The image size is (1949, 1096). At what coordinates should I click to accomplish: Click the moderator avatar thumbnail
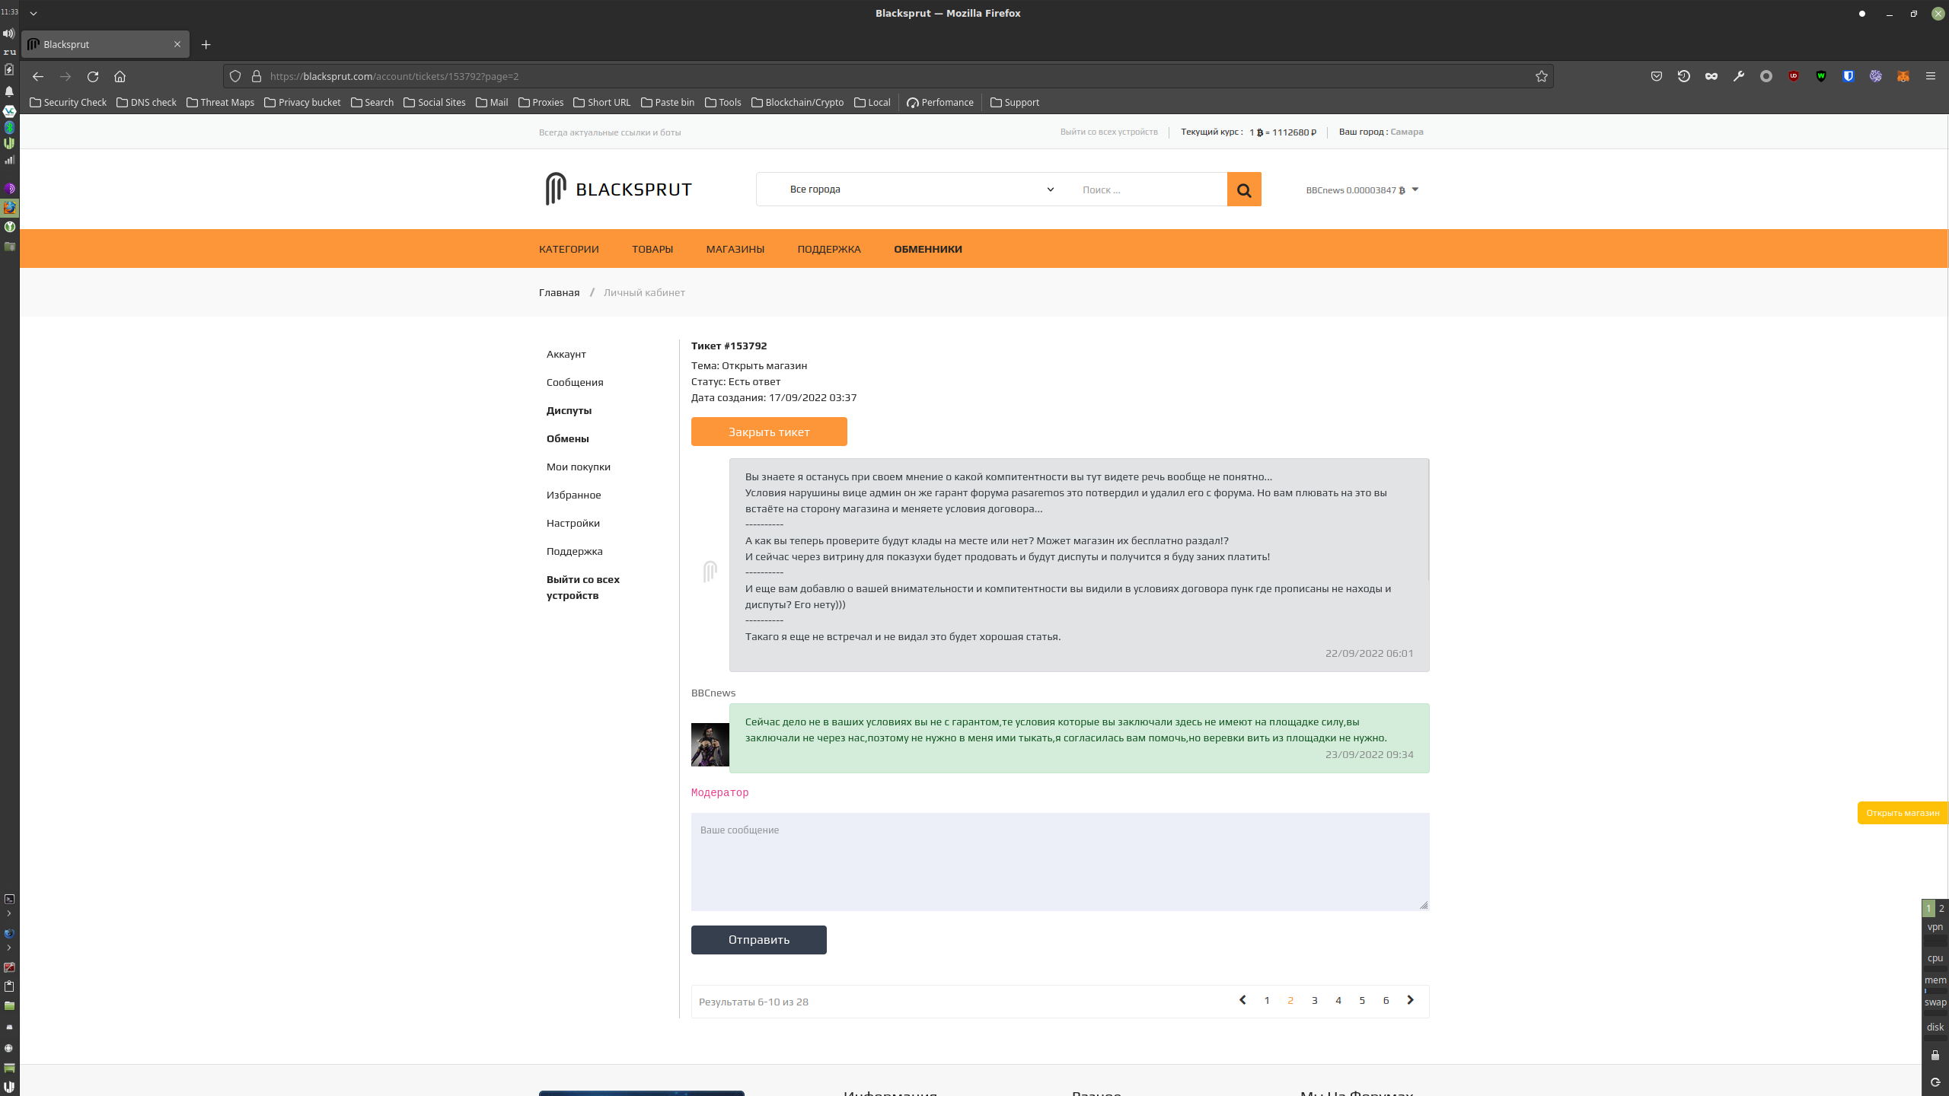(710, 744)
